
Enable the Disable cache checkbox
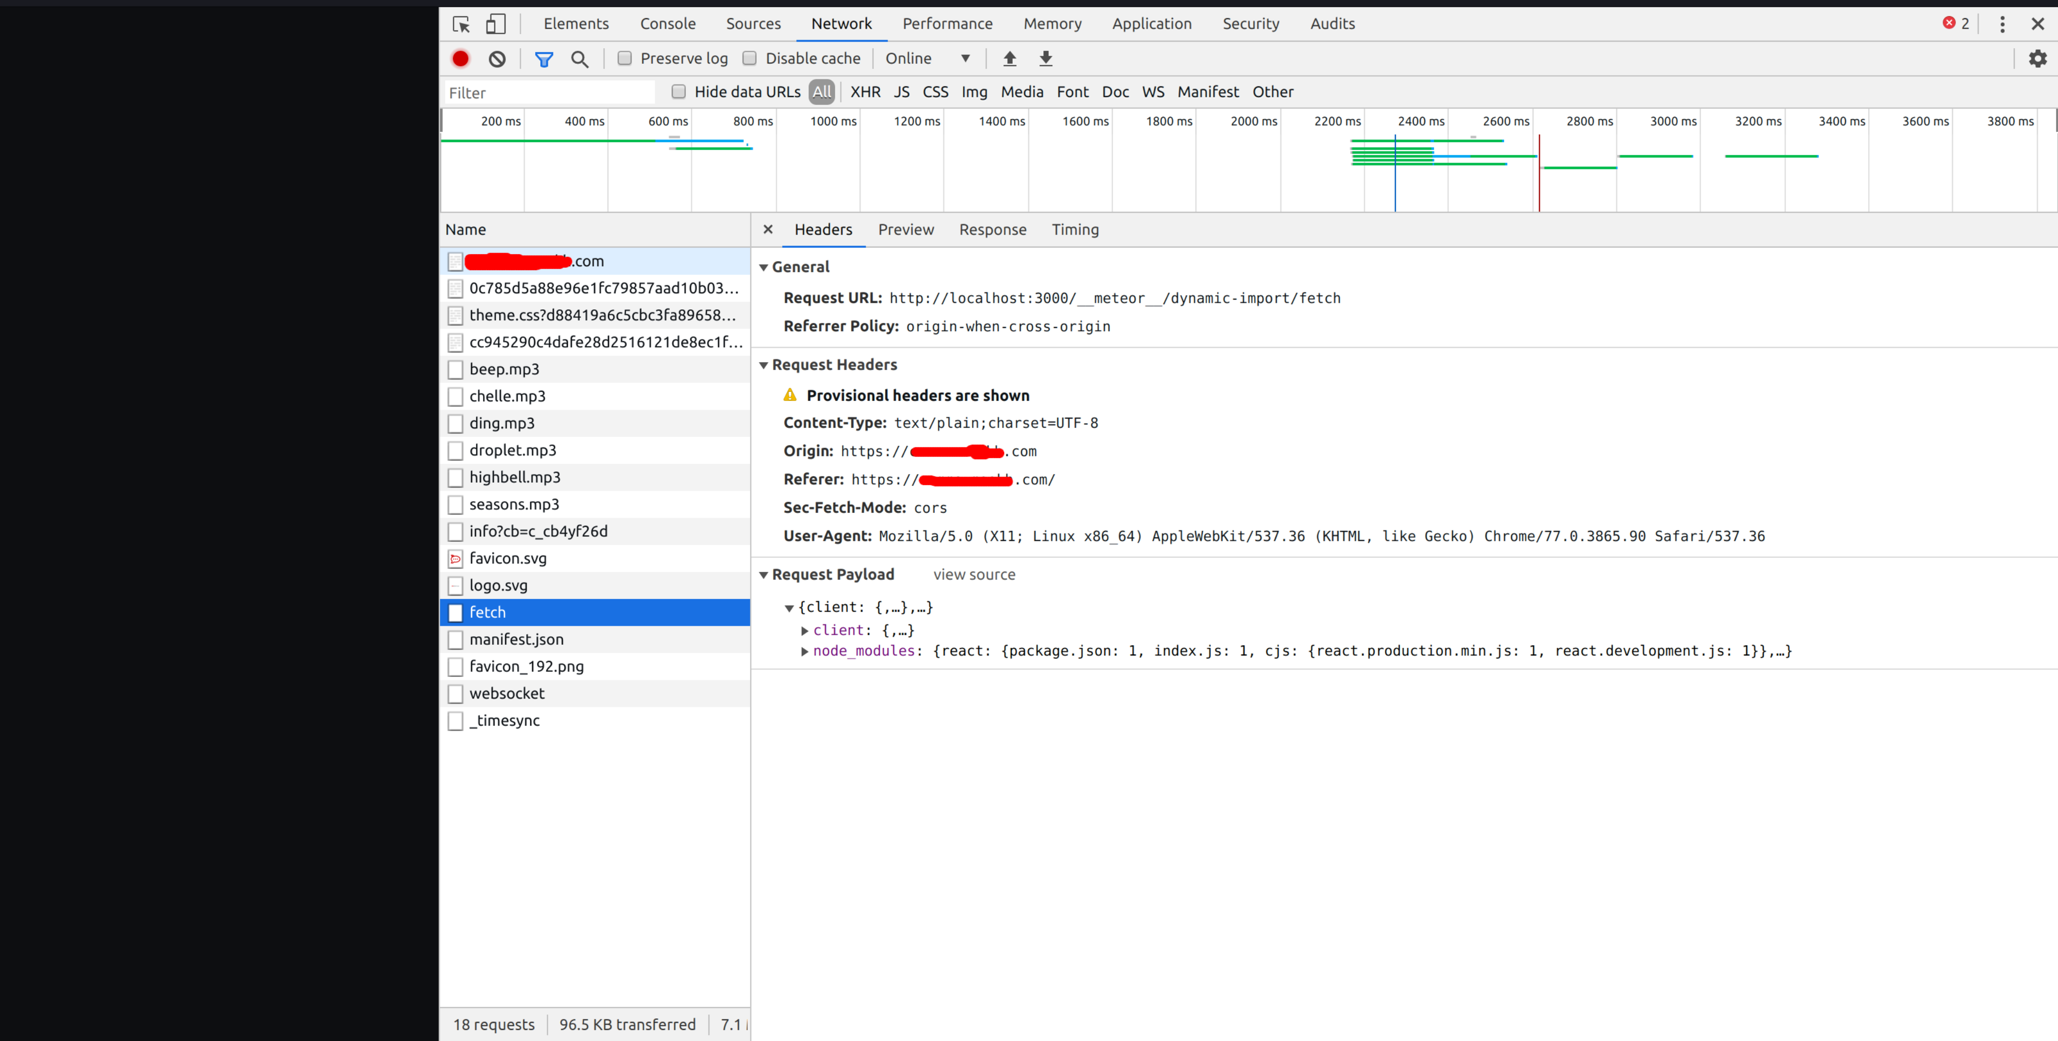(750, 58)
